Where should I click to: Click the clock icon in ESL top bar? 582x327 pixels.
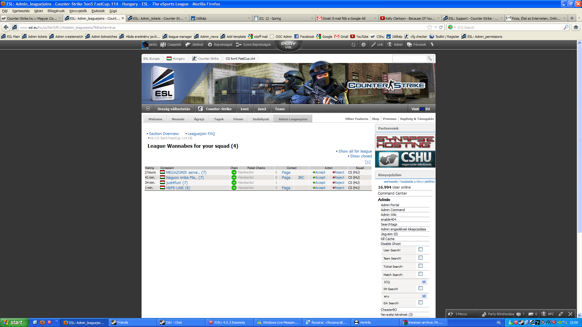(364, 45)
